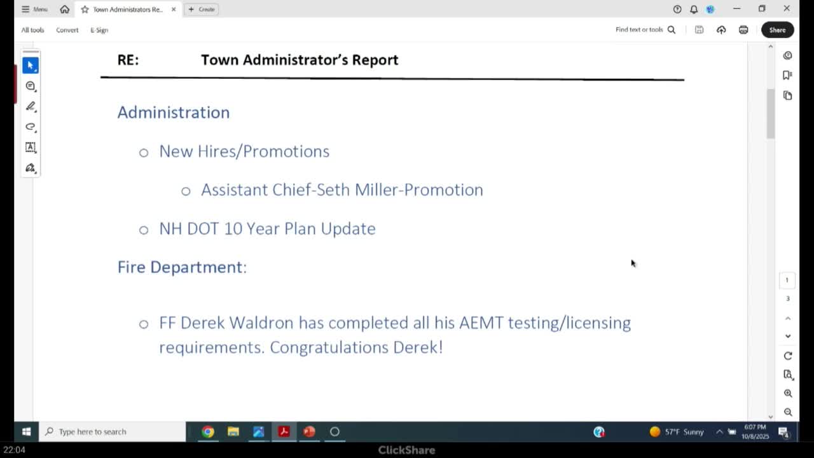Image resolution: width=814 pixels, height=458 pixels.
Task: Open PowerPoint from the taskbar
Action: click(x=309, y=431)
